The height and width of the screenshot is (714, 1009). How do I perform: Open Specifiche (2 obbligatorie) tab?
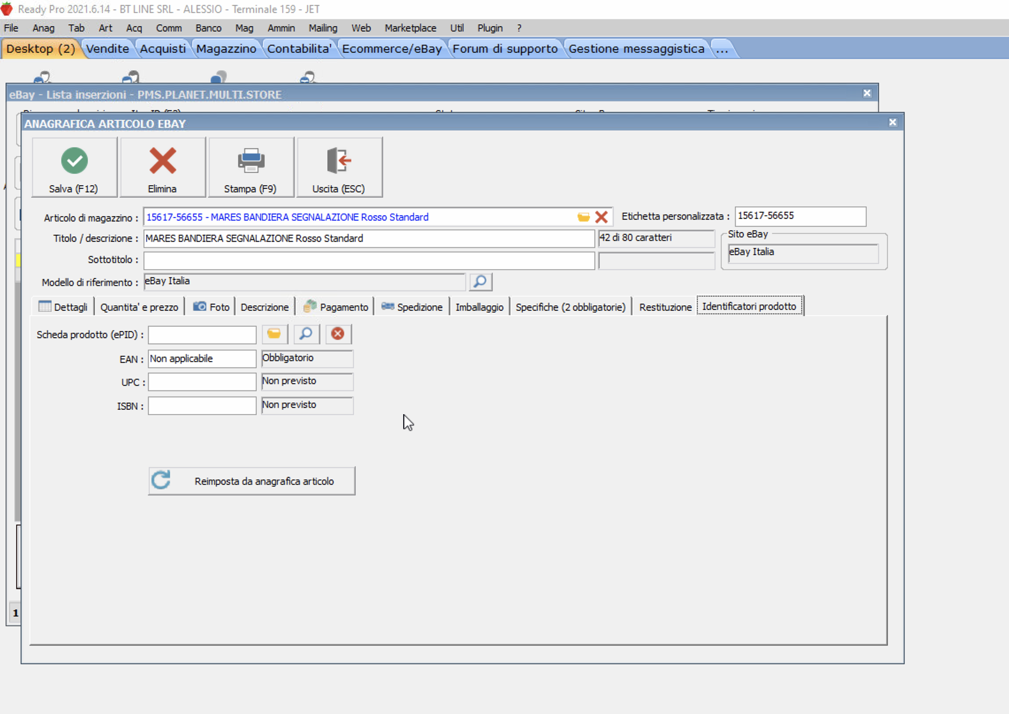(x=571, y=307)
